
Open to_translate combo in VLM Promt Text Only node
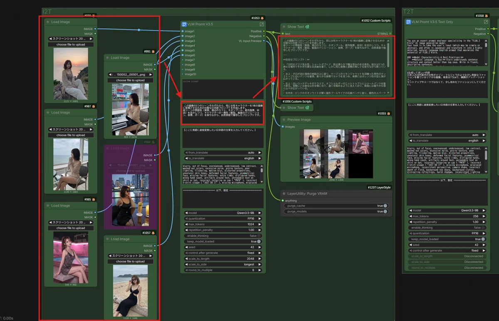447,141
